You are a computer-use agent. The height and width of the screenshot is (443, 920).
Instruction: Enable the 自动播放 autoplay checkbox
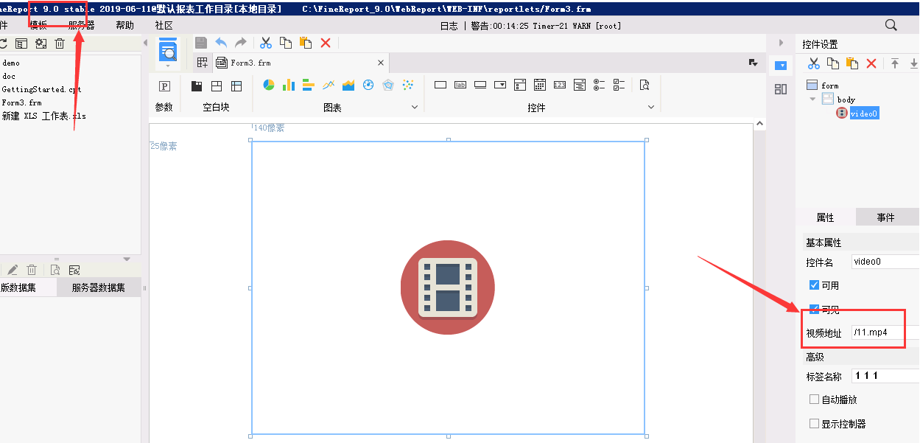[814, 399]
